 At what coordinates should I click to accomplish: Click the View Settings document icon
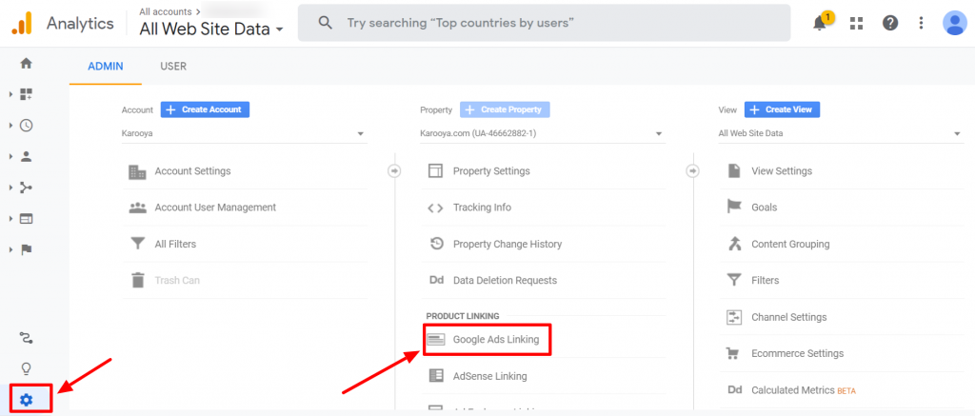click(x=734, y=171)
